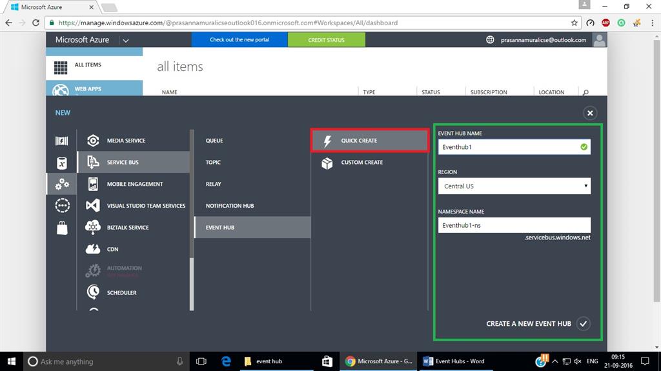
Task: Choose the BizTalk Service icon
Action: (x=93, y=227)
